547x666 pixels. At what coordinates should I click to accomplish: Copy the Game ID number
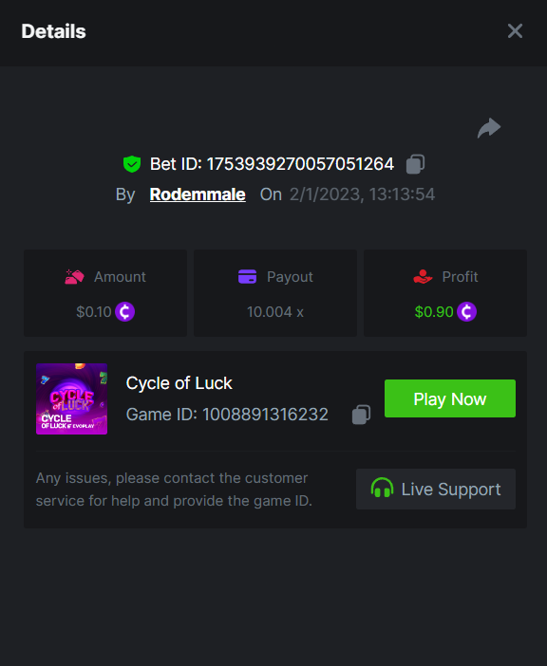pyautogui.click(x=361, y=415)
